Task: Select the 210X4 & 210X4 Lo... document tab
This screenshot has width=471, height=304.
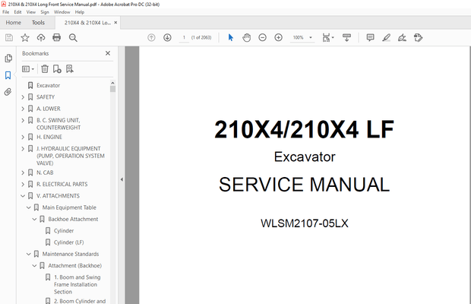Action: click(x=87, y=23)
